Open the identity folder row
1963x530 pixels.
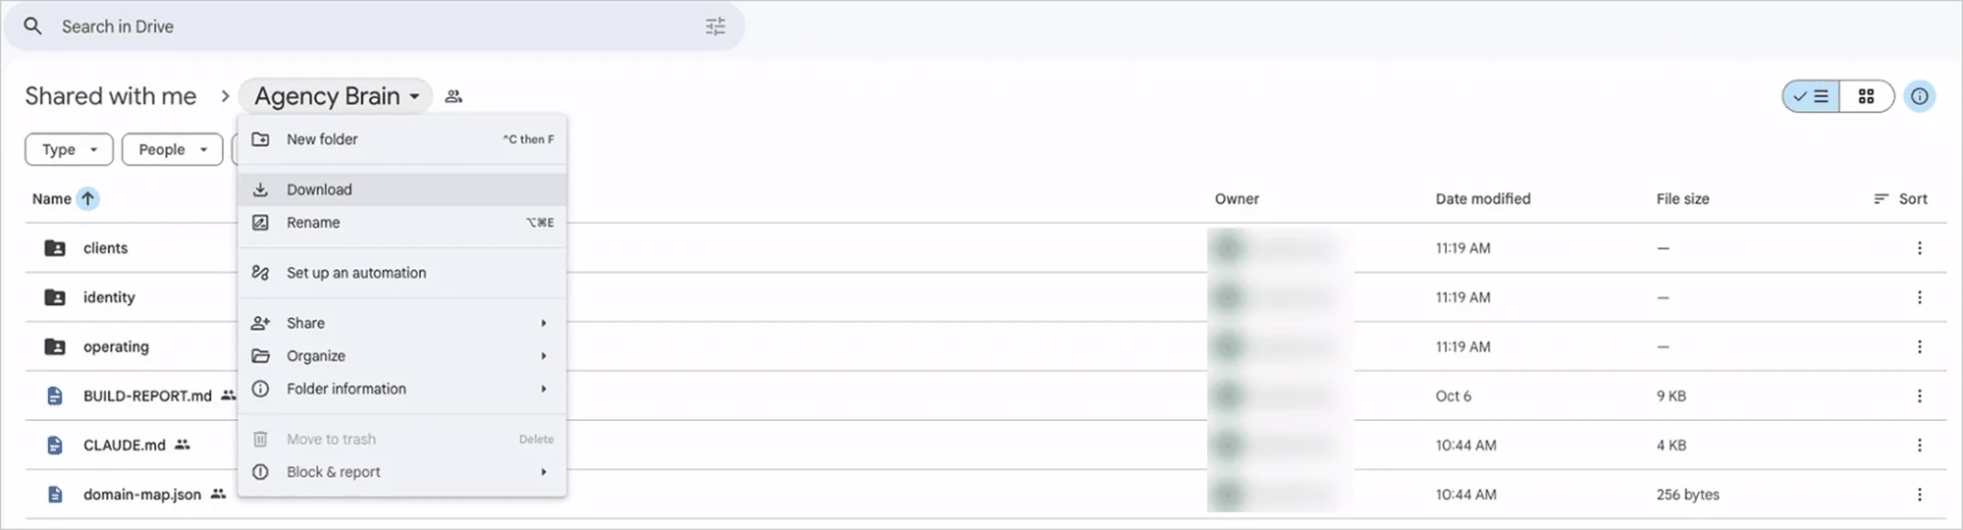[985, 297]
